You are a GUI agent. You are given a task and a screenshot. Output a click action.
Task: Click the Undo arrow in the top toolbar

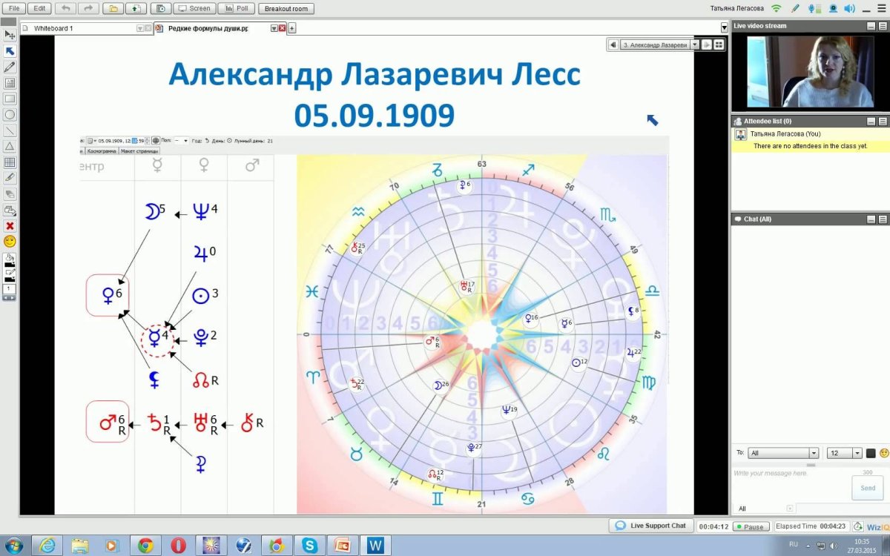pos(65,8)
